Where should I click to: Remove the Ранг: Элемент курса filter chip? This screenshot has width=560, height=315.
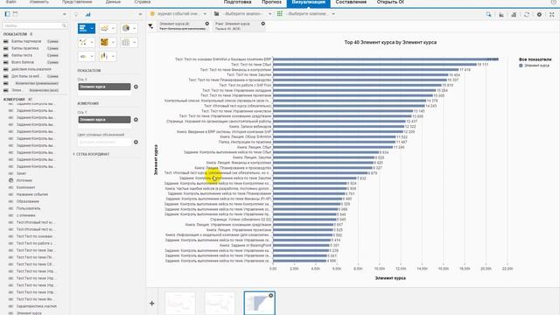coord(263,24)
